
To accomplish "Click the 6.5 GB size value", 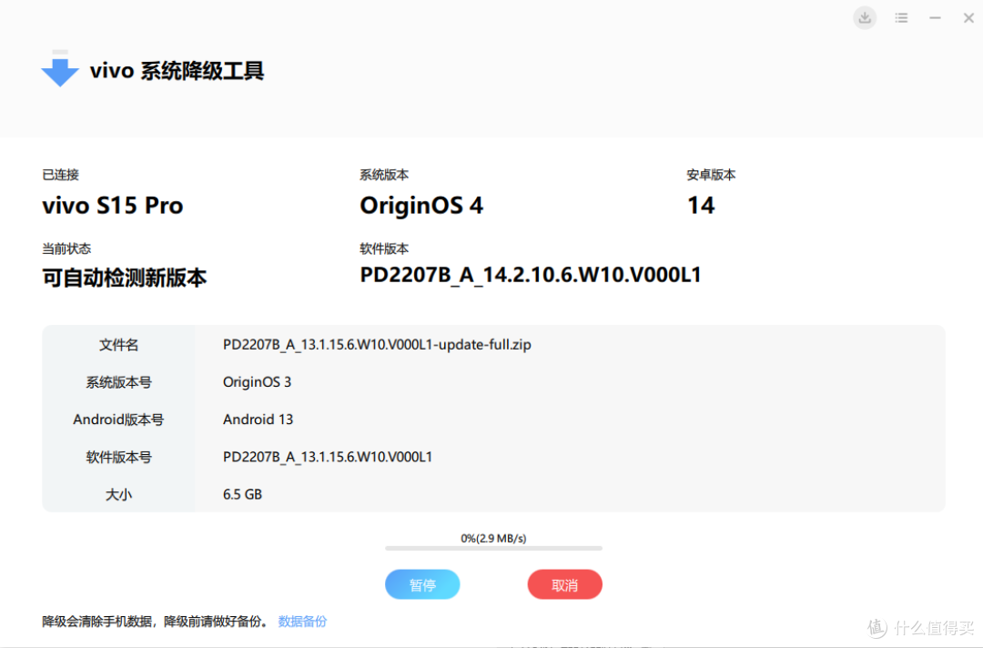I will [x=243, y=494].
